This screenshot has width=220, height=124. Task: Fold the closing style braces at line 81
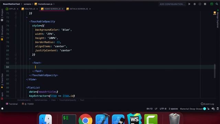pos(16,54)
